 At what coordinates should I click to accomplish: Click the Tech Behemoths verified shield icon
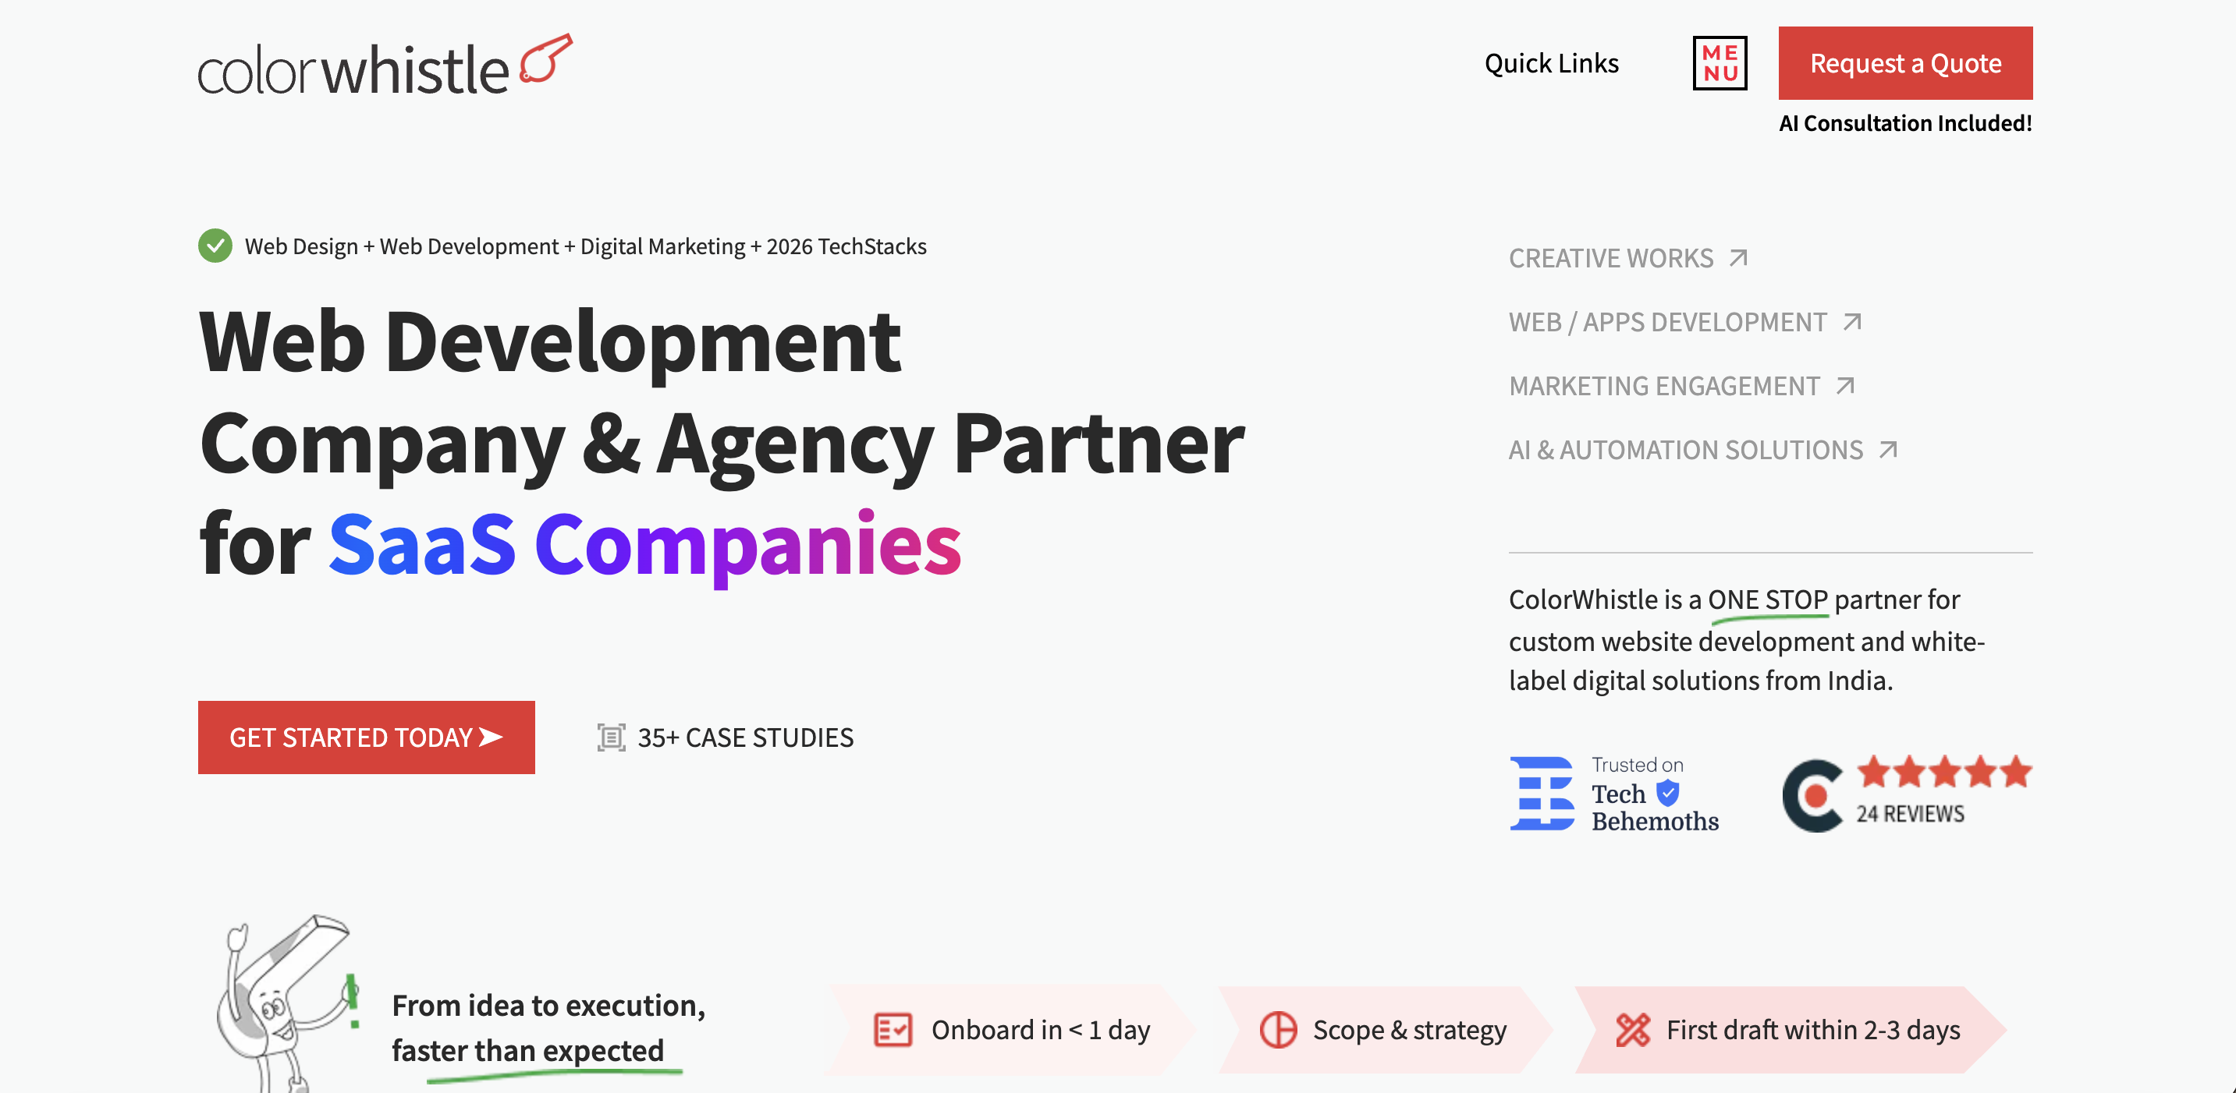click(x=1667, y=793)
